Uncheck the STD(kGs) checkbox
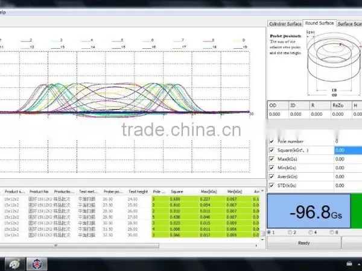 pos(271,185)
